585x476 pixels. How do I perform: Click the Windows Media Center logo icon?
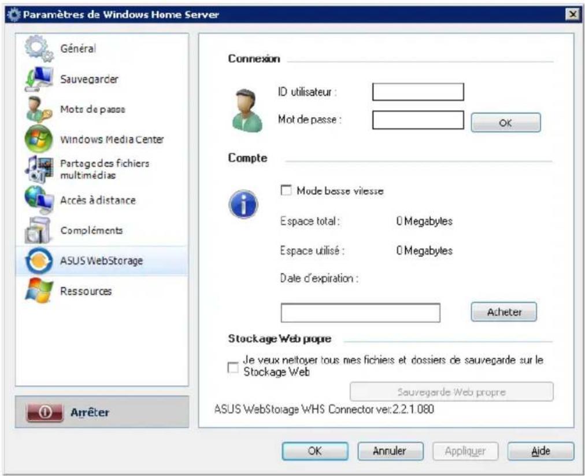tap(39, 139)
